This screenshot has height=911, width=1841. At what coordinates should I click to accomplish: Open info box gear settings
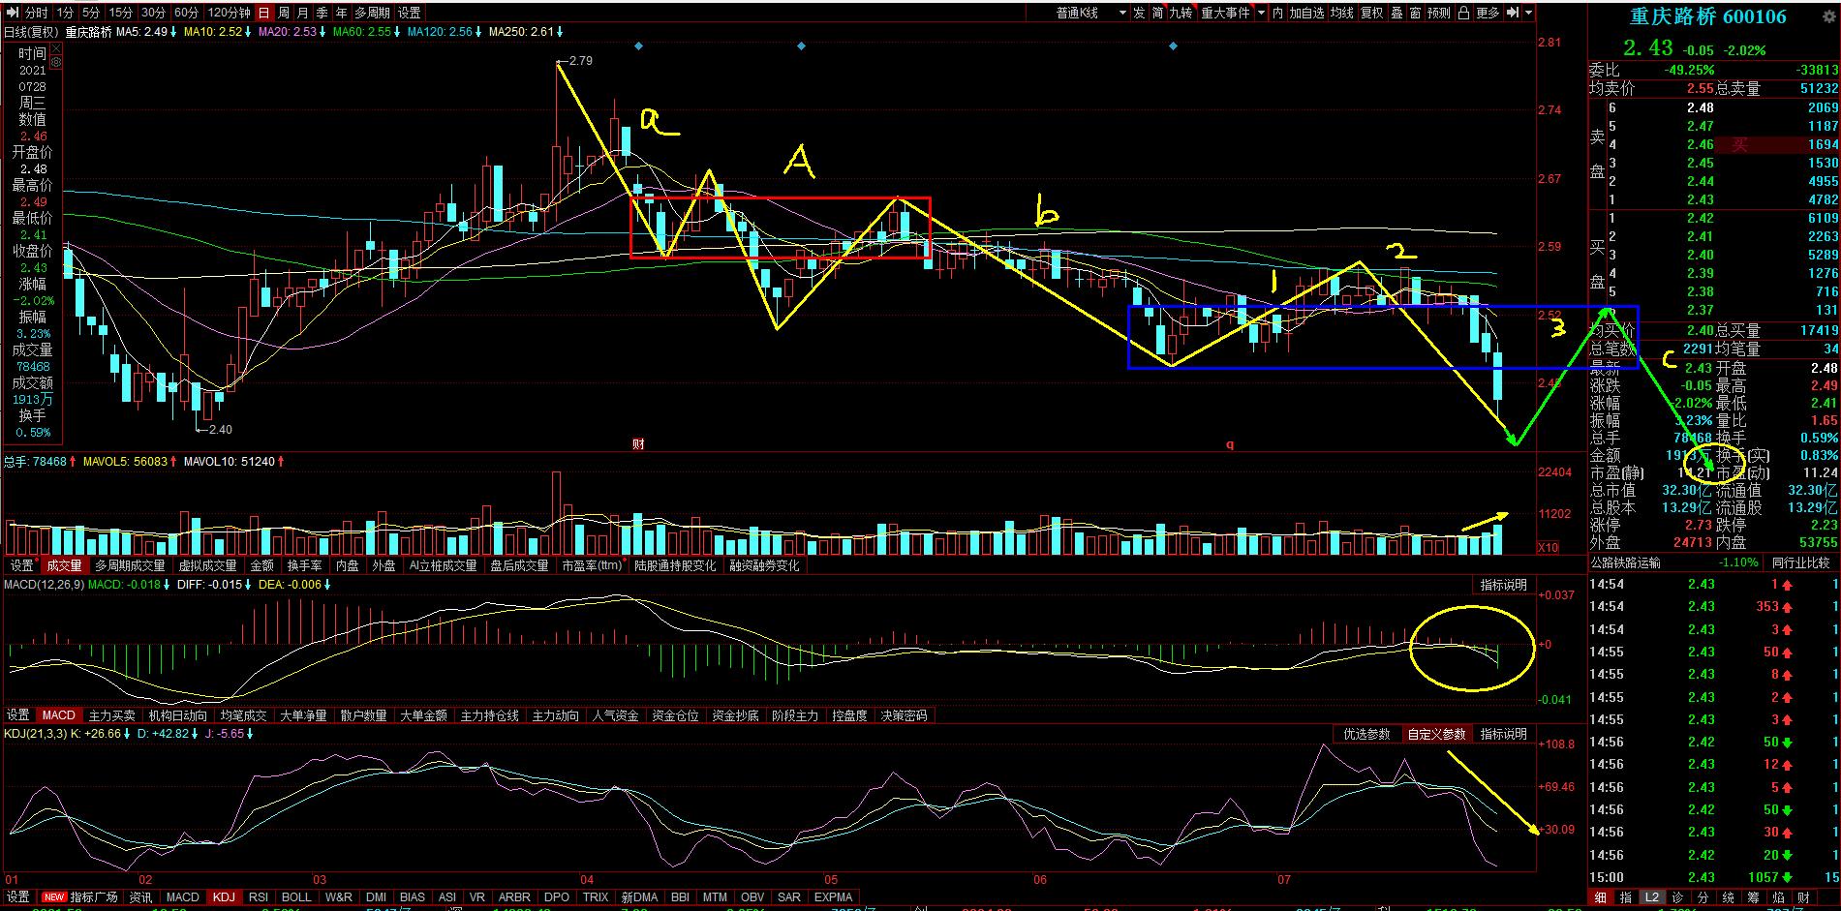point(55,62)
